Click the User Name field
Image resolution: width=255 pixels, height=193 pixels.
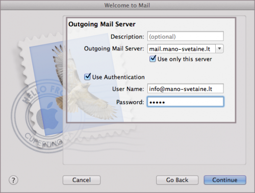coord(186,88)
